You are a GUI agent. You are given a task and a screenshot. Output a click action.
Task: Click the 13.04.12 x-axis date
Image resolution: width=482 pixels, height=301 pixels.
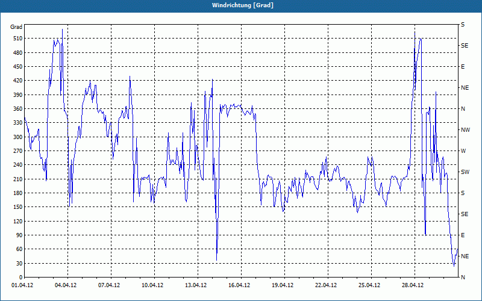click(x=196, y=285)
